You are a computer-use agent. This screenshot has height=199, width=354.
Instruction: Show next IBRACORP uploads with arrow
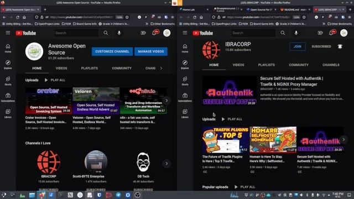coord(343,140)
